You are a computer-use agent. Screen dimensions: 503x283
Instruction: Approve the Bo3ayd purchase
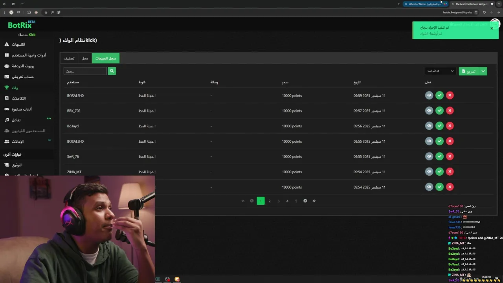tap(439, 126)
